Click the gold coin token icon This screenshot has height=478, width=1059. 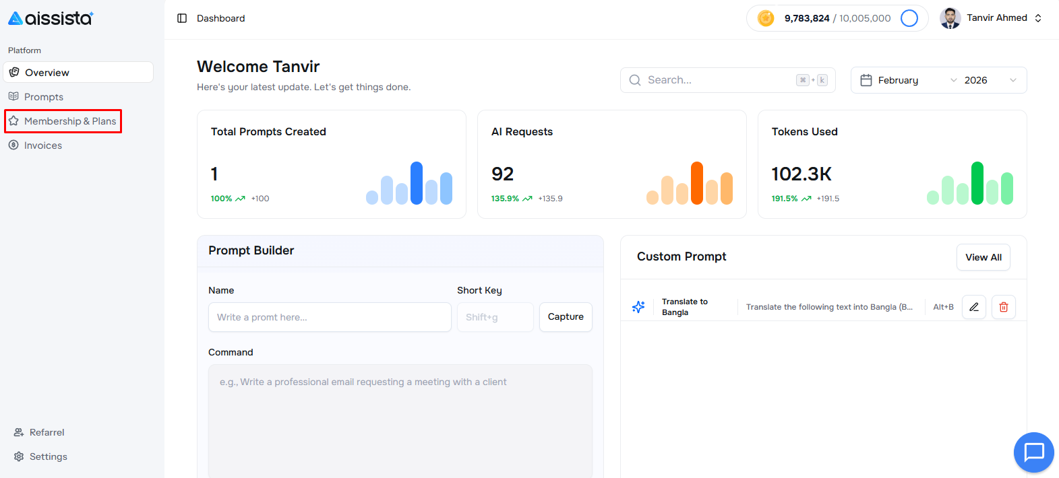pos(766,18)
